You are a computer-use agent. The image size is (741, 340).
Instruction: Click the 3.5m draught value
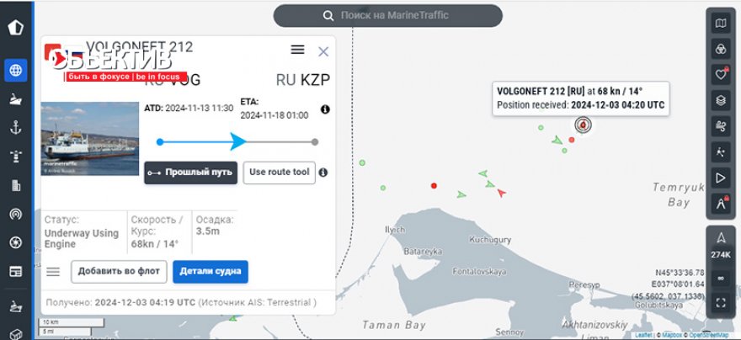coord(207,231)
